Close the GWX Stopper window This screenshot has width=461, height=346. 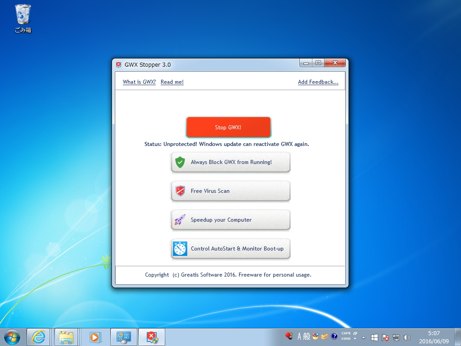click(335, 63)
